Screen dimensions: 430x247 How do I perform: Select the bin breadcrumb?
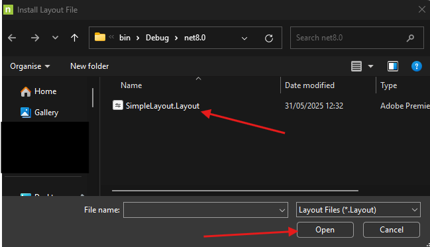[x=125, y=38]
